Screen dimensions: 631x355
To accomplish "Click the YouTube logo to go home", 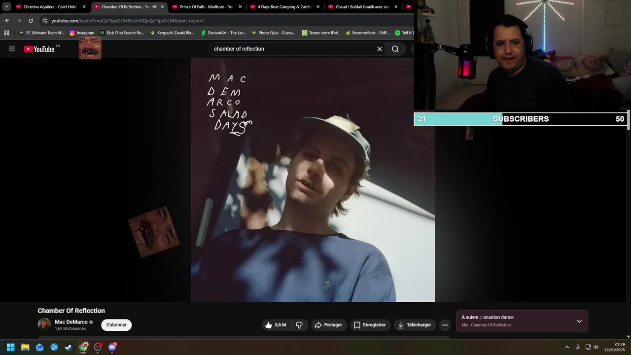I will [39, 49].
